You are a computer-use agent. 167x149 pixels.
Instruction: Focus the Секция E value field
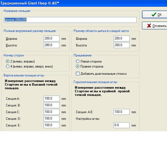pyautogui.click(x=51, y=125)
